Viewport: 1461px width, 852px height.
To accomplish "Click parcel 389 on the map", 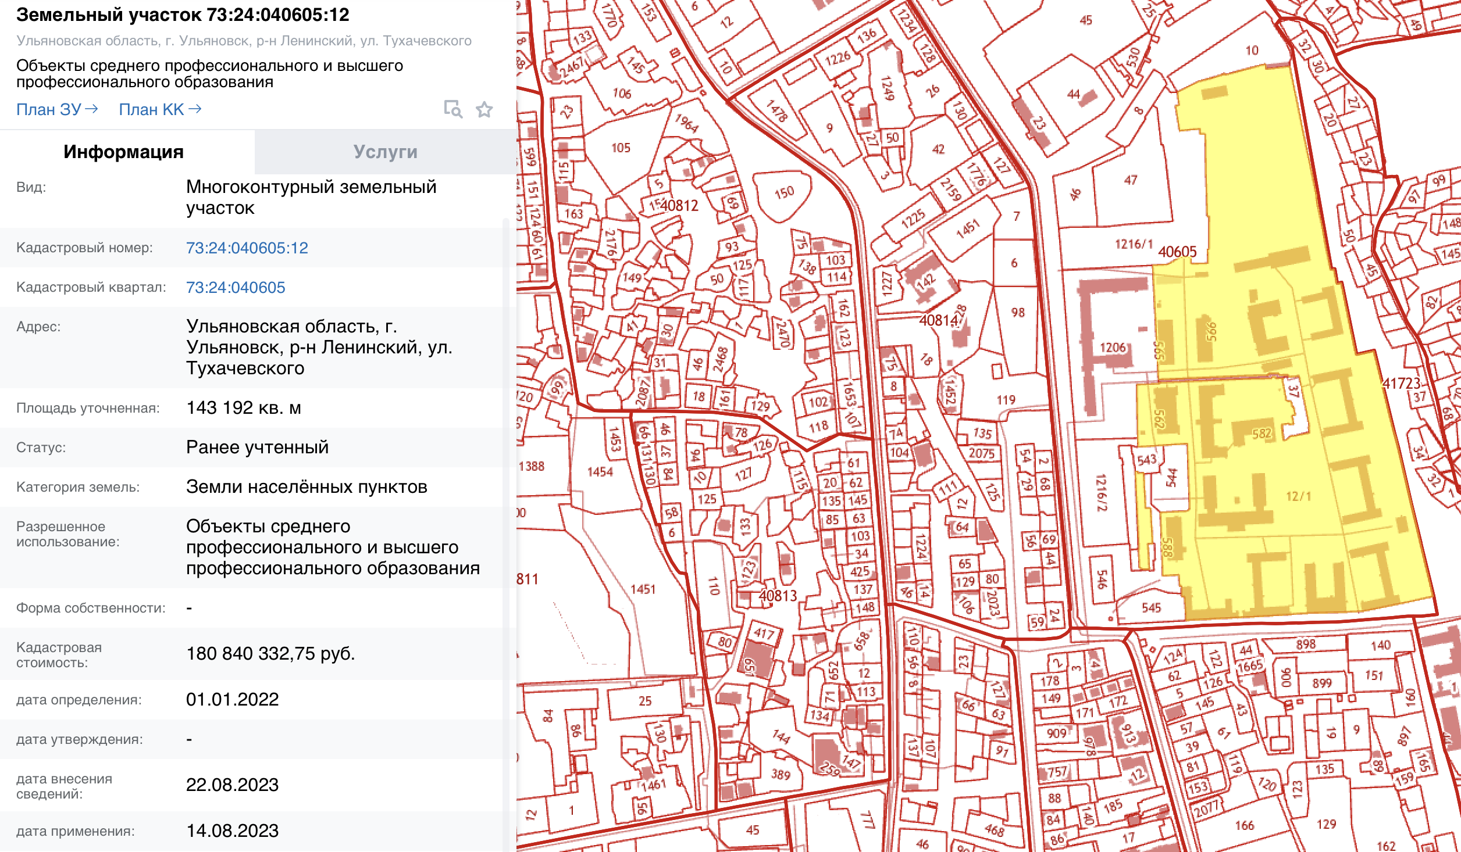I will [x=781, y=775].
